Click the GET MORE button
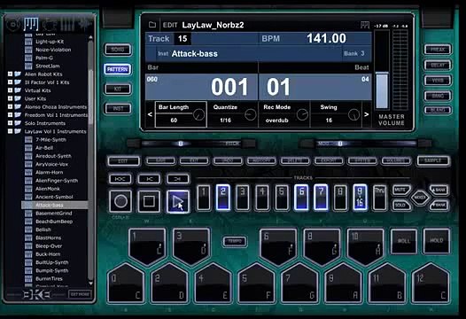 (80, 294)
